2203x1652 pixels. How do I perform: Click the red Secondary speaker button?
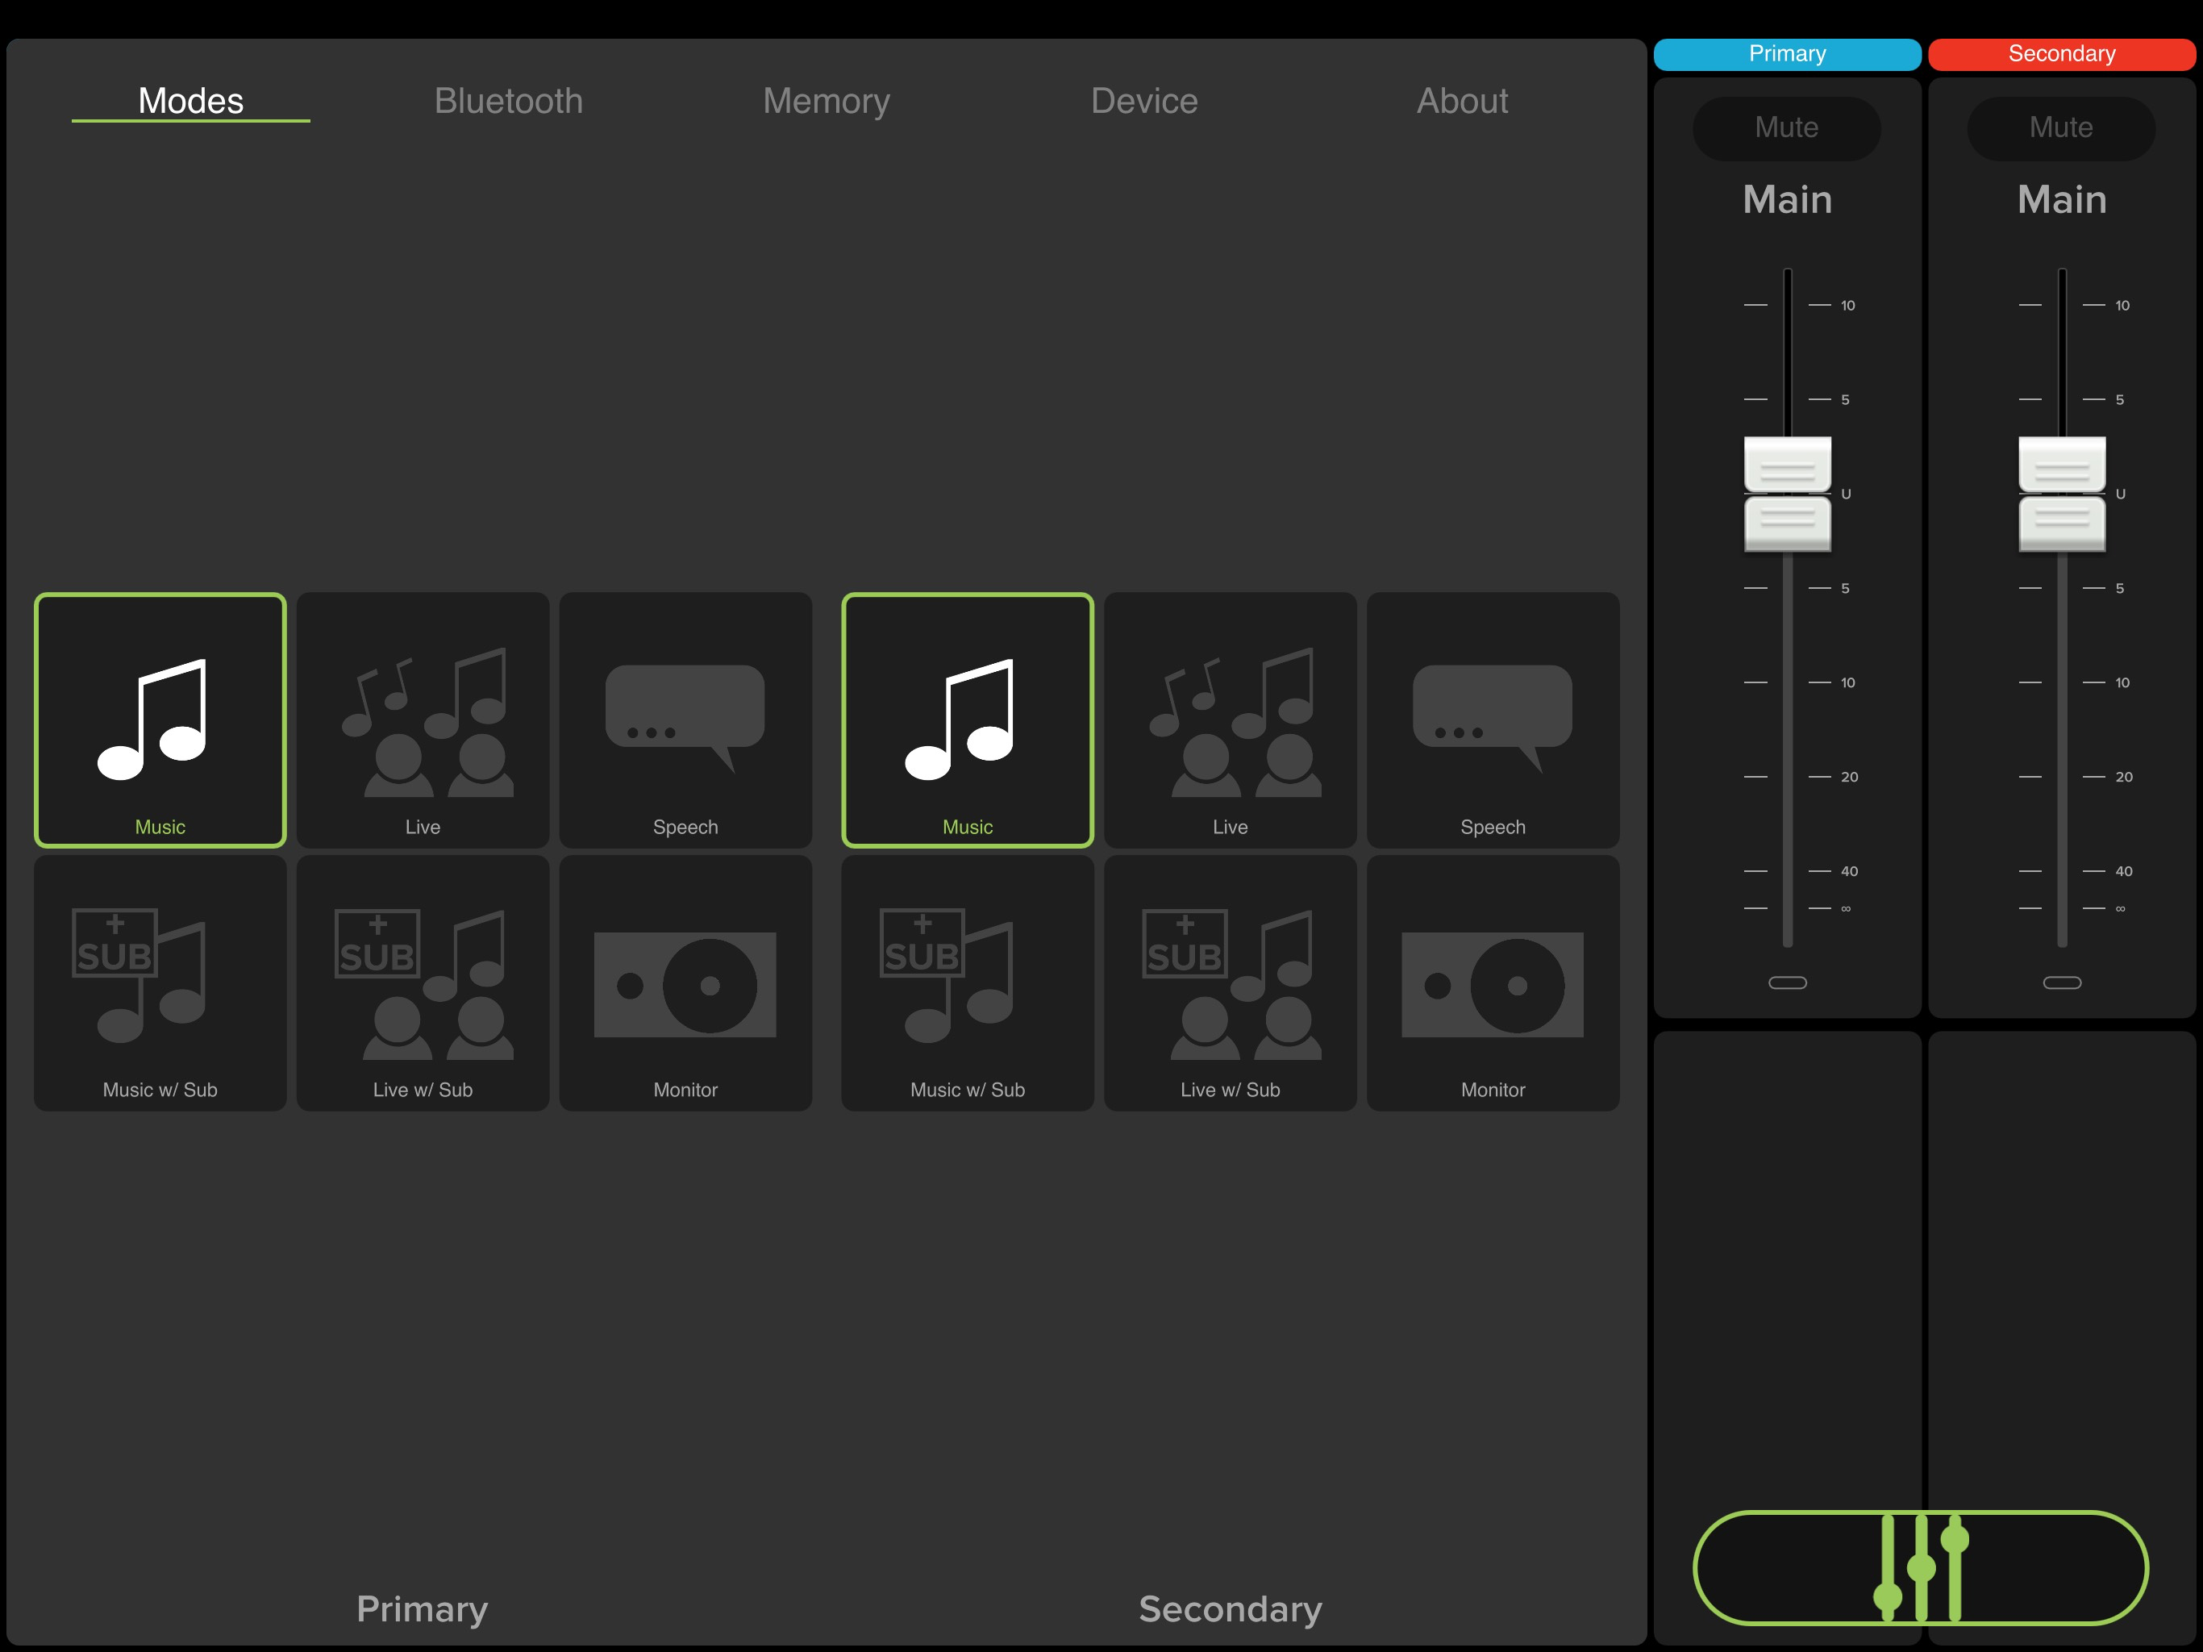2060,54
